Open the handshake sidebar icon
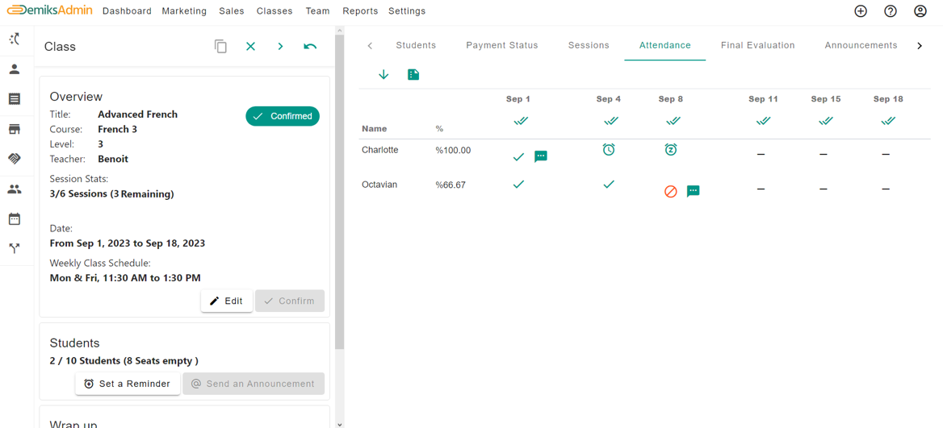 (x=15, y=159)
